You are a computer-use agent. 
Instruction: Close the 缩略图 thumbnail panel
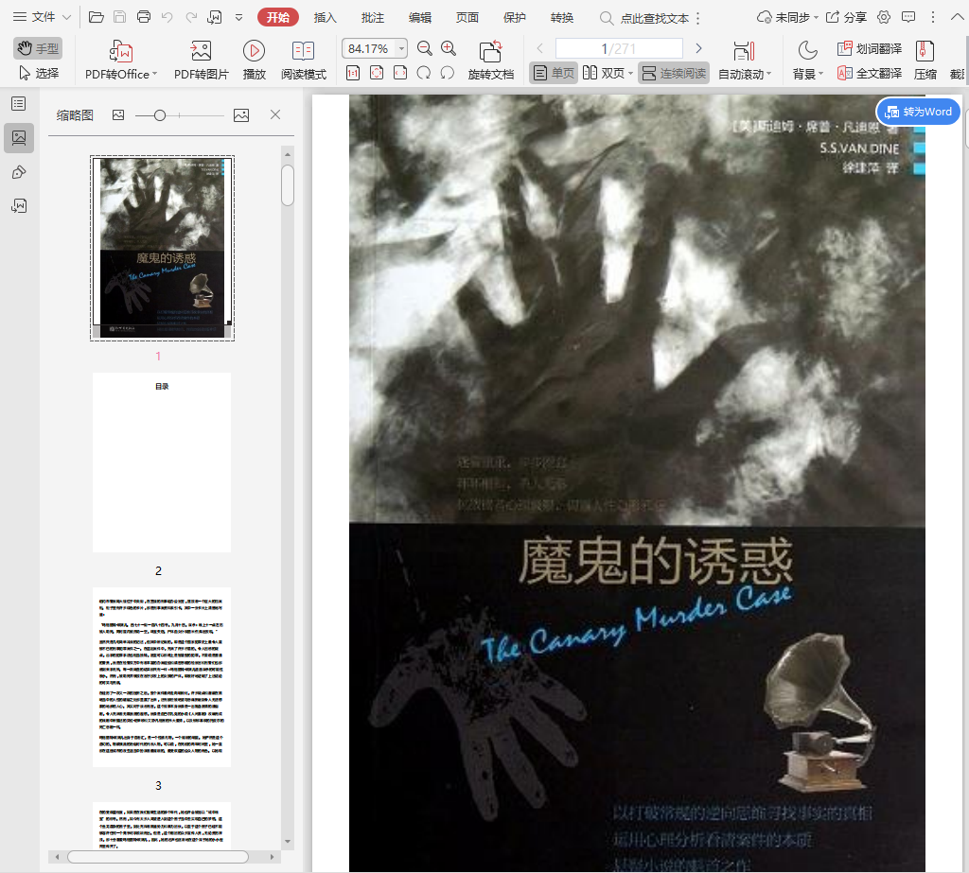275,114
